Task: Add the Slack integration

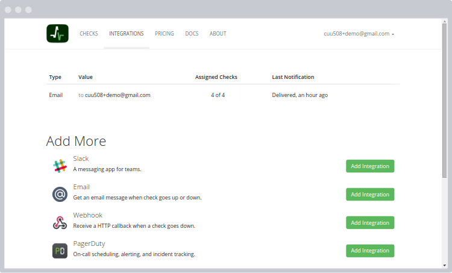Action: [370, 166]
